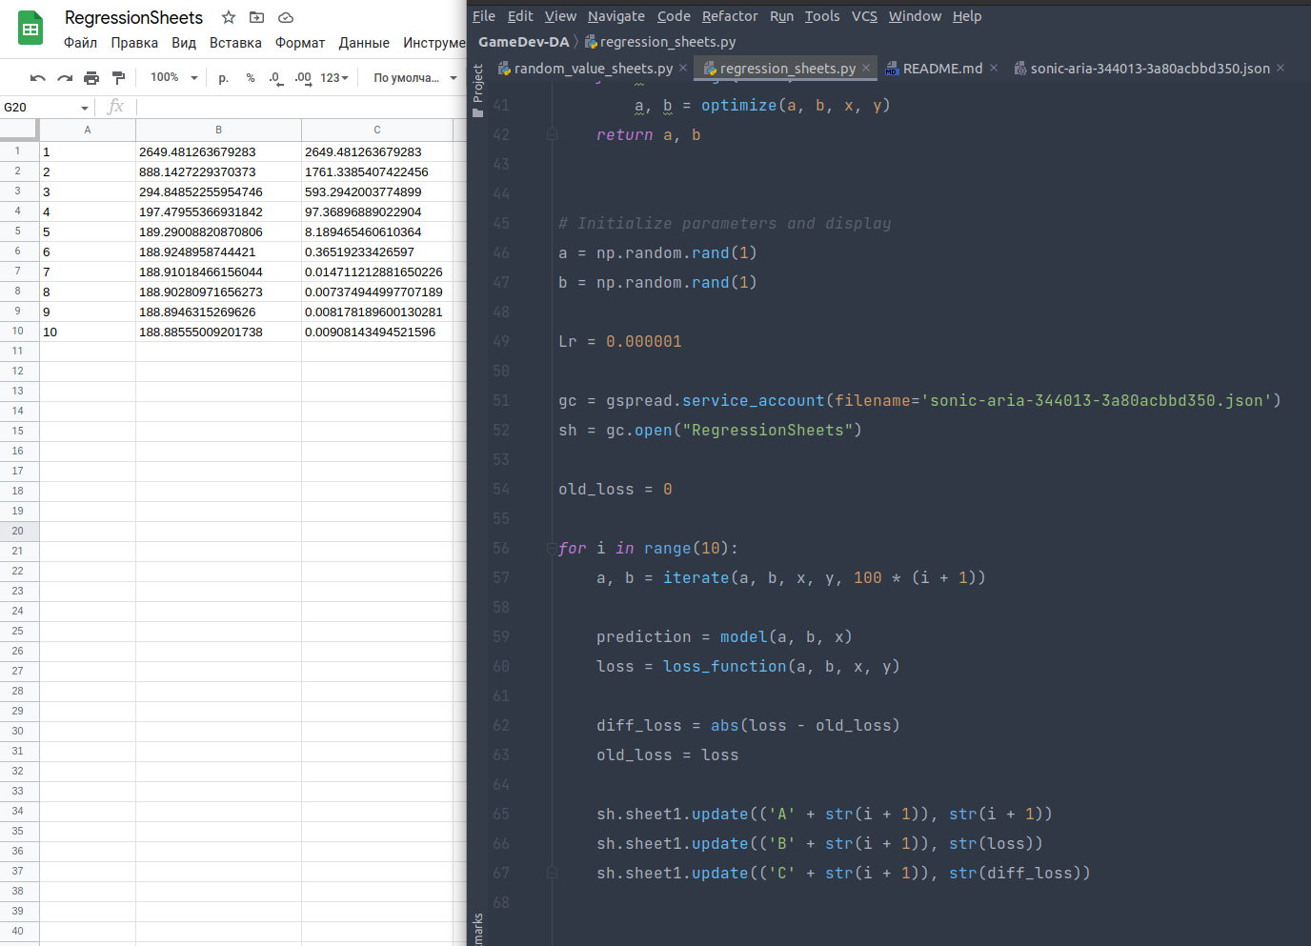
Task: Click the Redo icon
Action: 64,77
